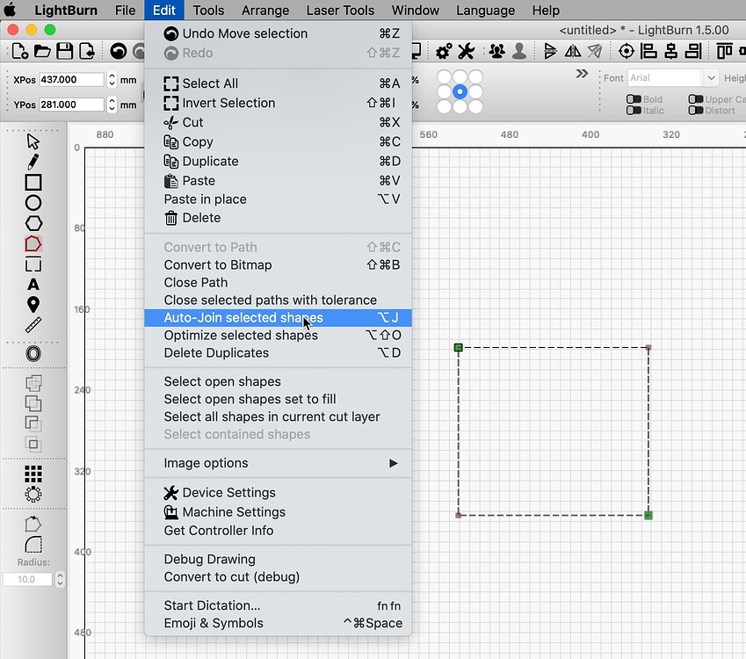Viewport: 746px width, 659px height.
Task: Toggle the Distort switch
Action: click(x=696, y=111)
